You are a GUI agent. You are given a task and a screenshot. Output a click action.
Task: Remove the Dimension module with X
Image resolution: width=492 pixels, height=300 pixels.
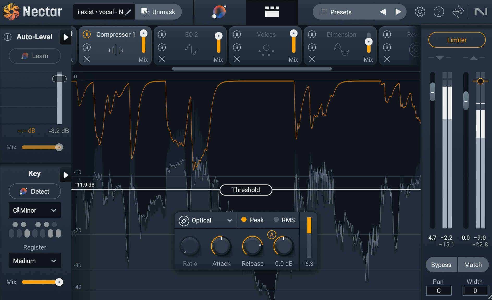[312, 59]
